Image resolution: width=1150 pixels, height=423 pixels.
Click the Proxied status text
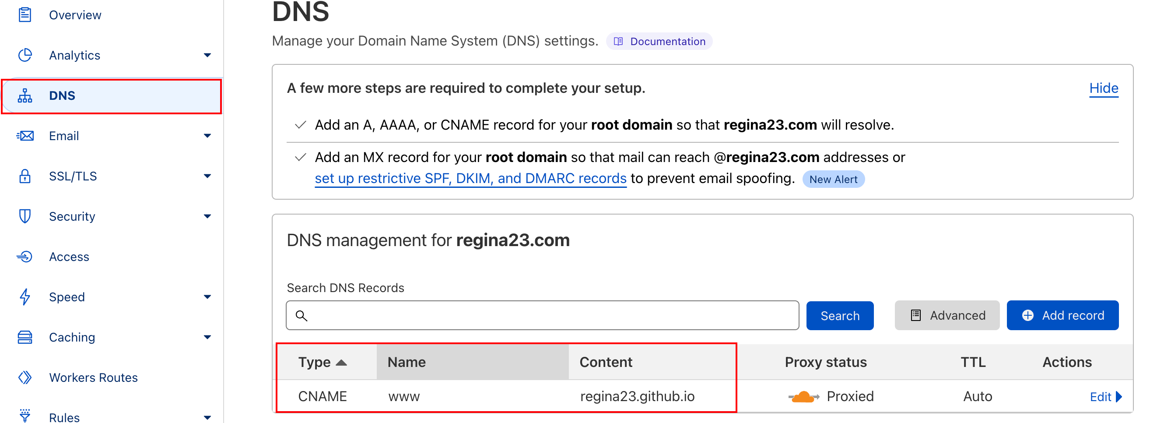click(850, 396)
